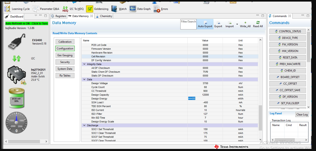Minimize the DashBoard panel
Image resolution: width=316 pixels, height=151 pixels.
(41, 16)
